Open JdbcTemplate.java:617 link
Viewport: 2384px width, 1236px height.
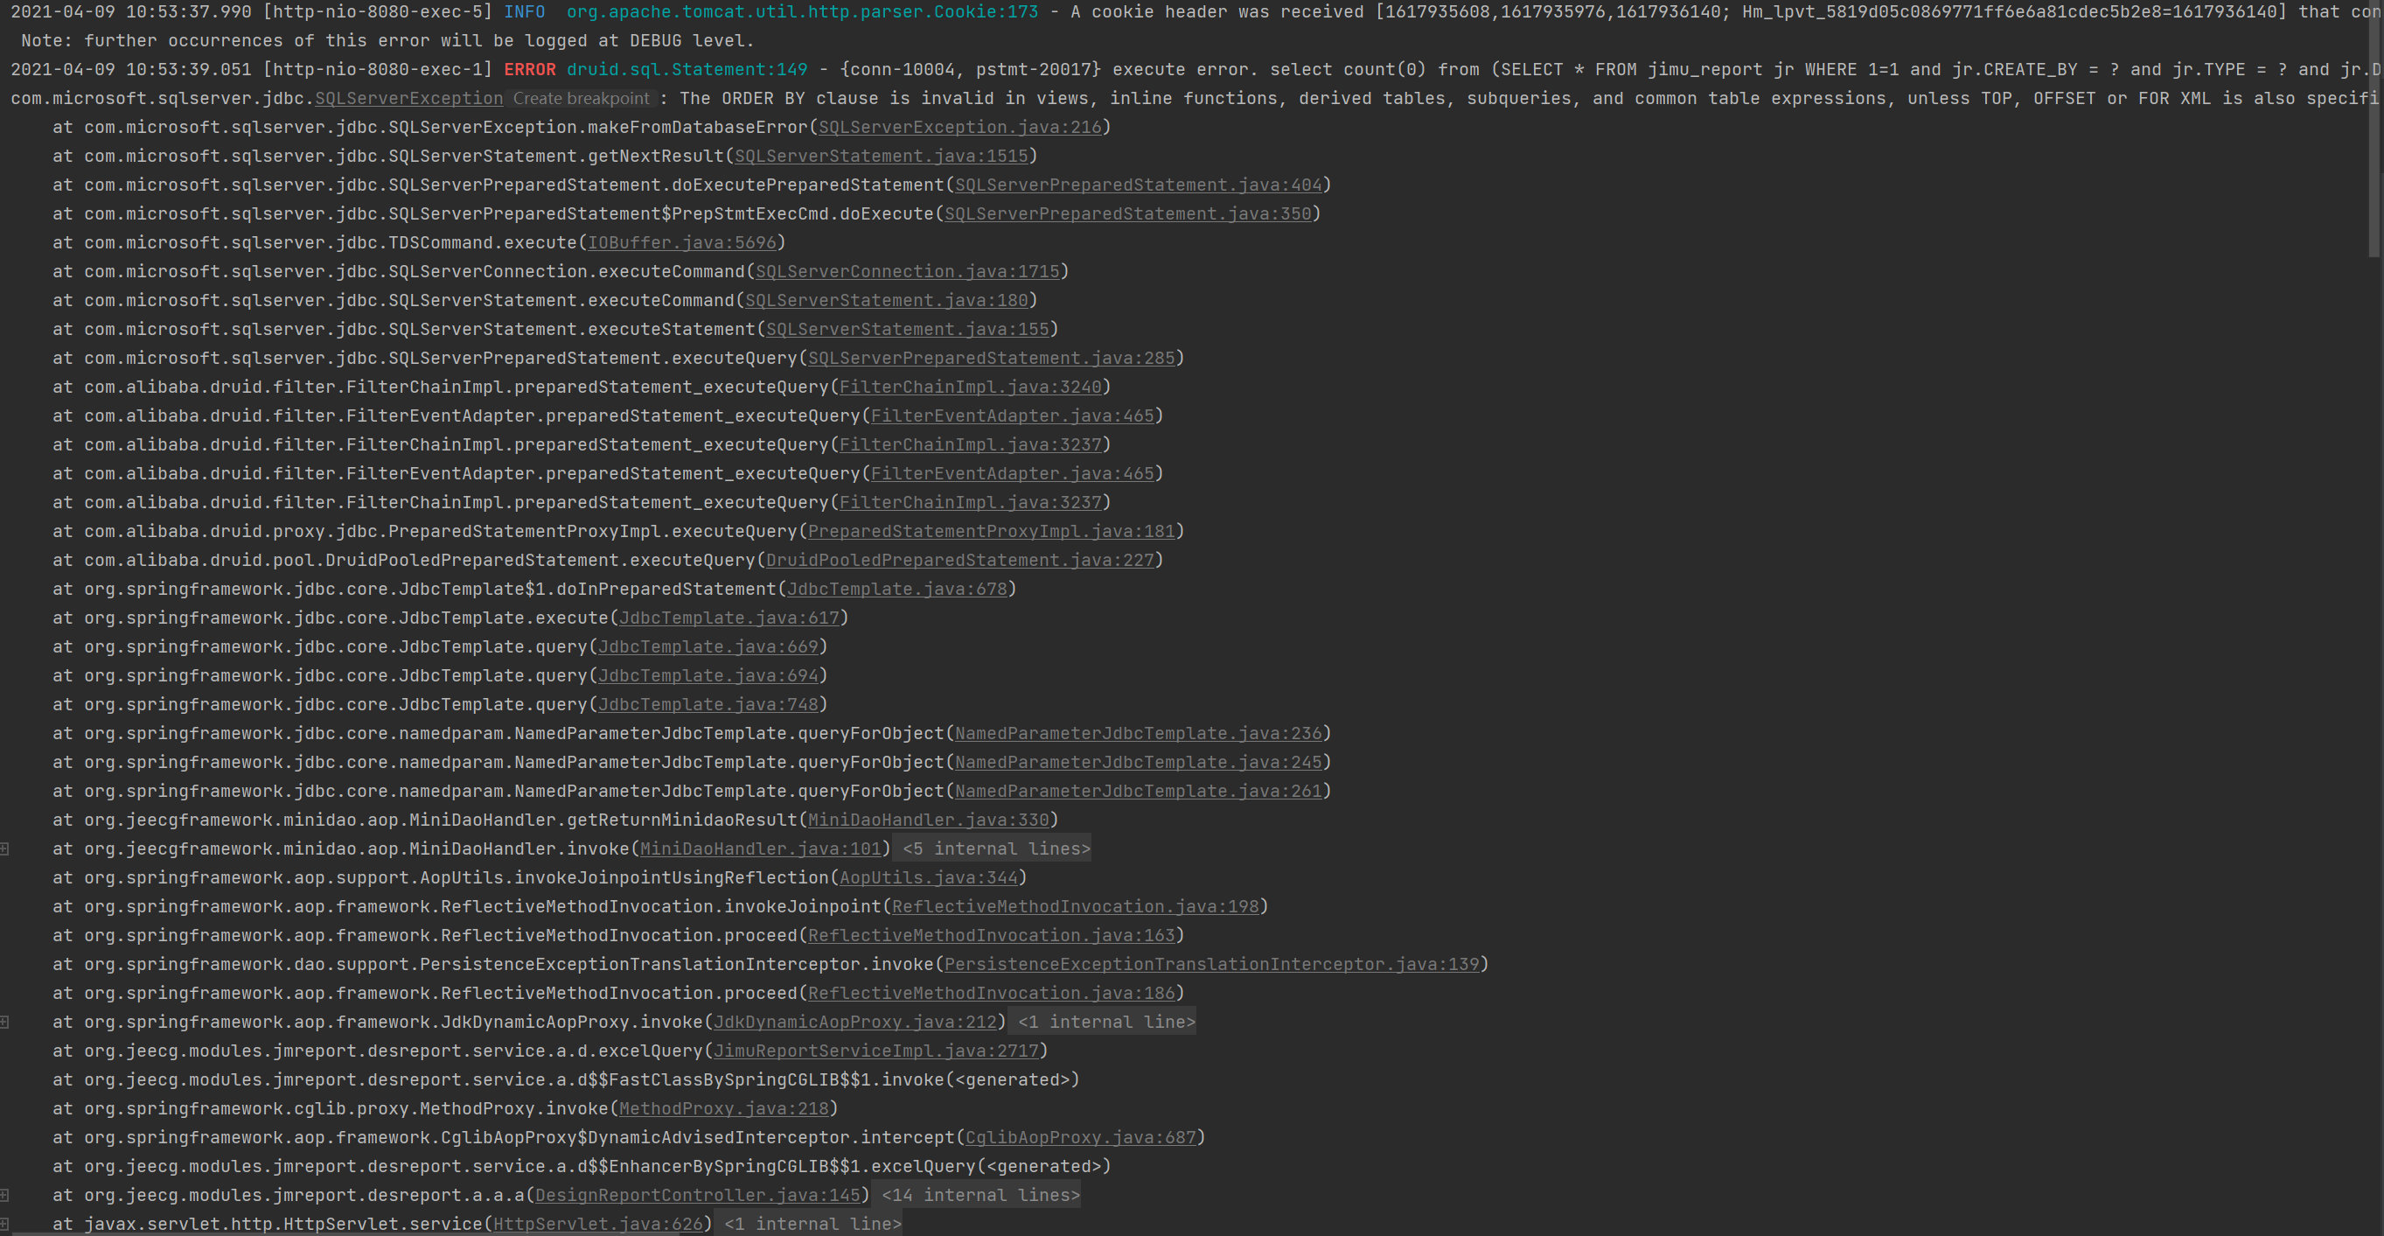tap(728, 618)
